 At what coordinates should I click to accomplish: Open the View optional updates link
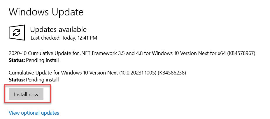pos(34,113)
